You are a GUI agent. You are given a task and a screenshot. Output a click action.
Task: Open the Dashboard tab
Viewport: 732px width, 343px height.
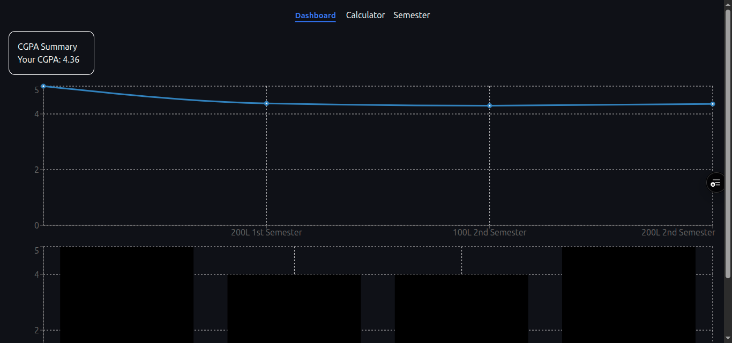point(315,16)
